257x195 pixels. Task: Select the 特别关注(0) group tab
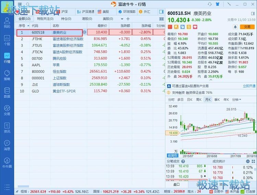[45, 19]
